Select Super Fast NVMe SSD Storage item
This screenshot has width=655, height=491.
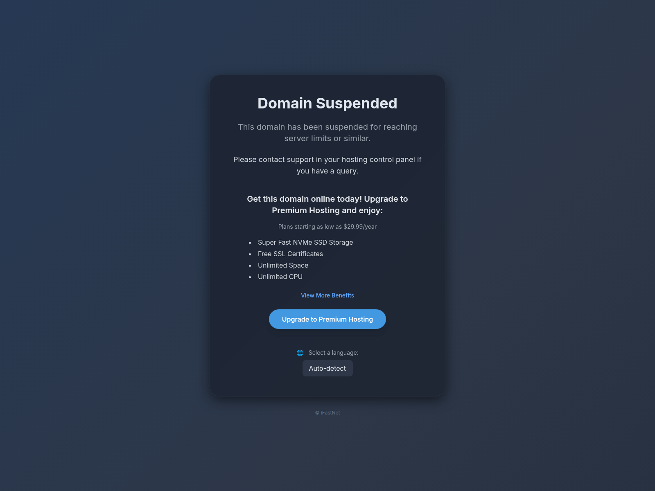click(x=305, y=242)
